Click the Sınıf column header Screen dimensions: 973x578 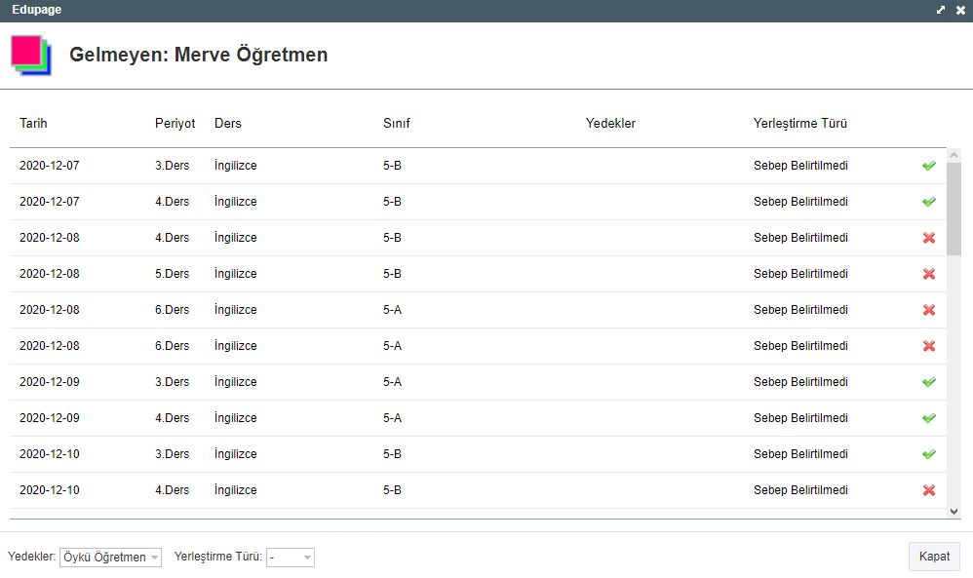coord(397,124)
